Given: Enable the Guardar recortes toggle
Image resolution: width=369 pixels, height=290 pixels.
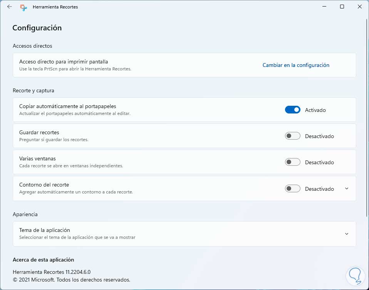Looking at the screenshot, I should 293,136.
